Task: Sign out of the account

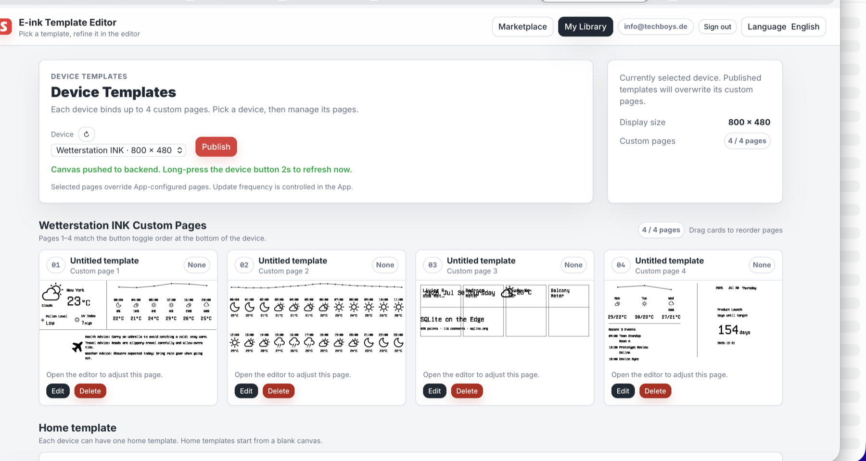Action: [717, 26]
